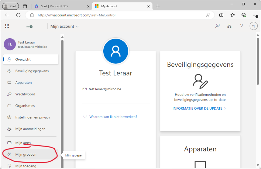Open the help question mark icon
This screenshot has width=261, height=169.
[241, 26]
